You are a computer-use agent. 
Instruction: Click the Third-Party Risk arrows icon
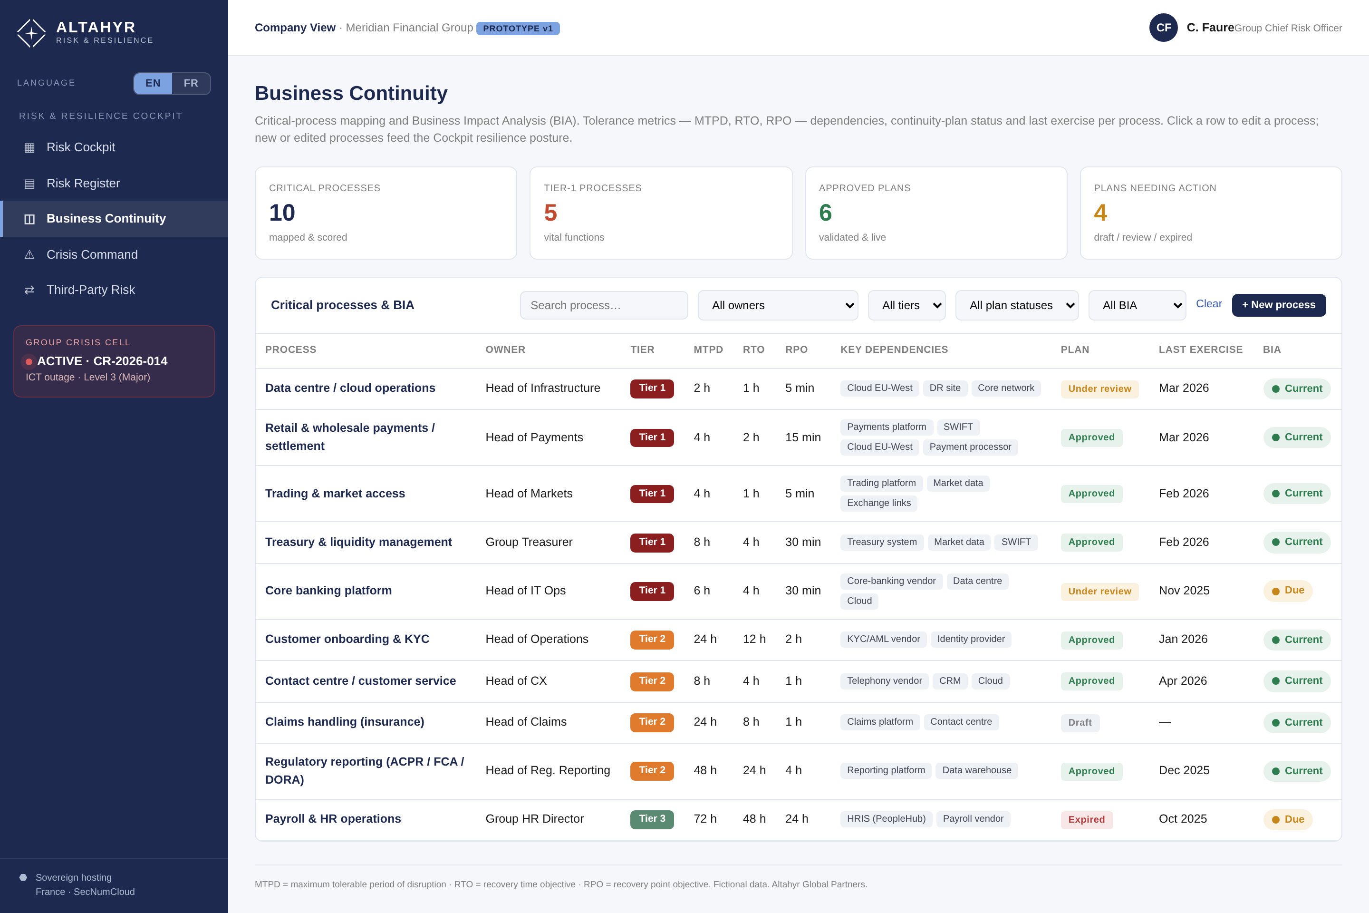click(29, 290)
